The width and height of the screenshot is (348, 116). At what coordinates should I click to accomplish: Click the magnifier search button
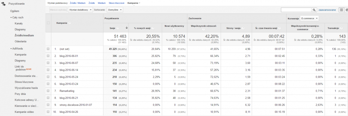tap(314, 10)
